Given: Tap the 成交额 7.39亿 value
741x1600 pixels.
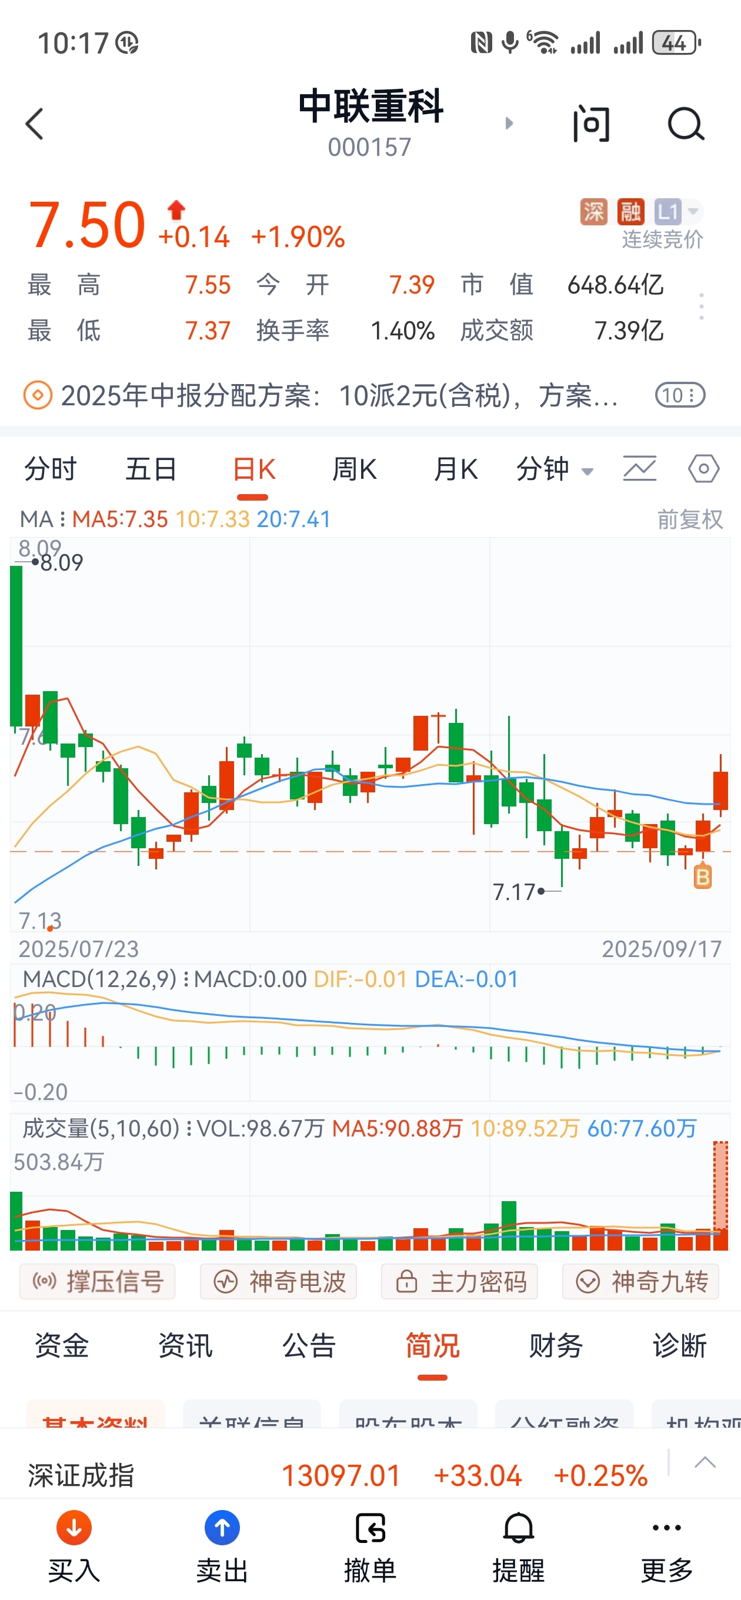Looking at the screenshot, I should tap(629, 331).
